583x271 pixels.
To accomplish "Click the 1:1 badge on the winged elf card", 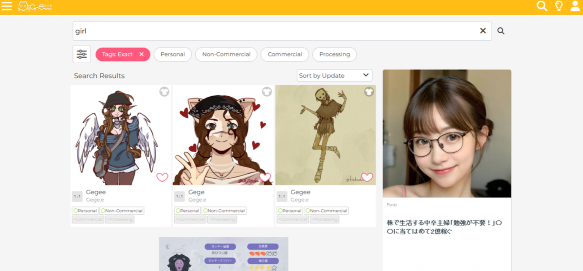I will click(77, 196).
